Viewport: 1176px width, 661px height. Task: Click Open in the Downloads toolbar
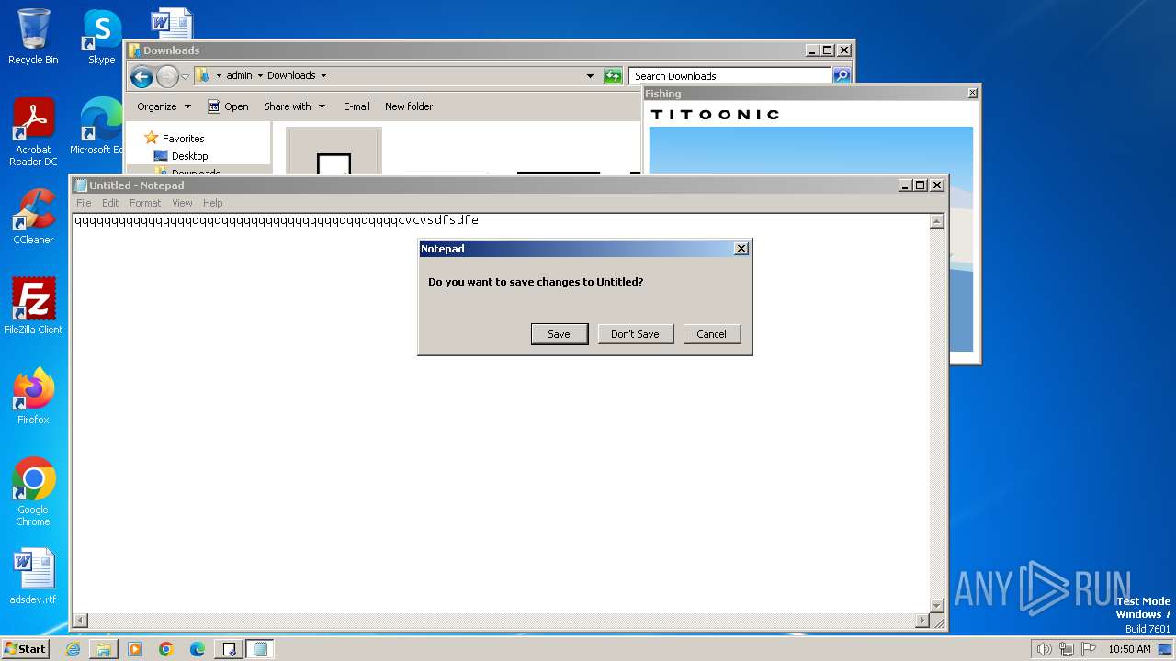[x=228, y=106]
